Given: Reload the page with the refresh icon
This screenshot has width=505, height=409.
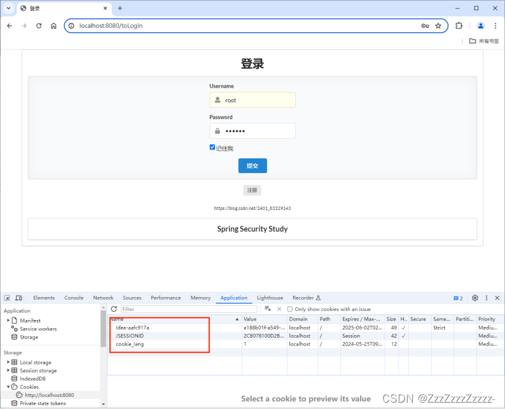Looking at the screenshot, I should point(39,26).
